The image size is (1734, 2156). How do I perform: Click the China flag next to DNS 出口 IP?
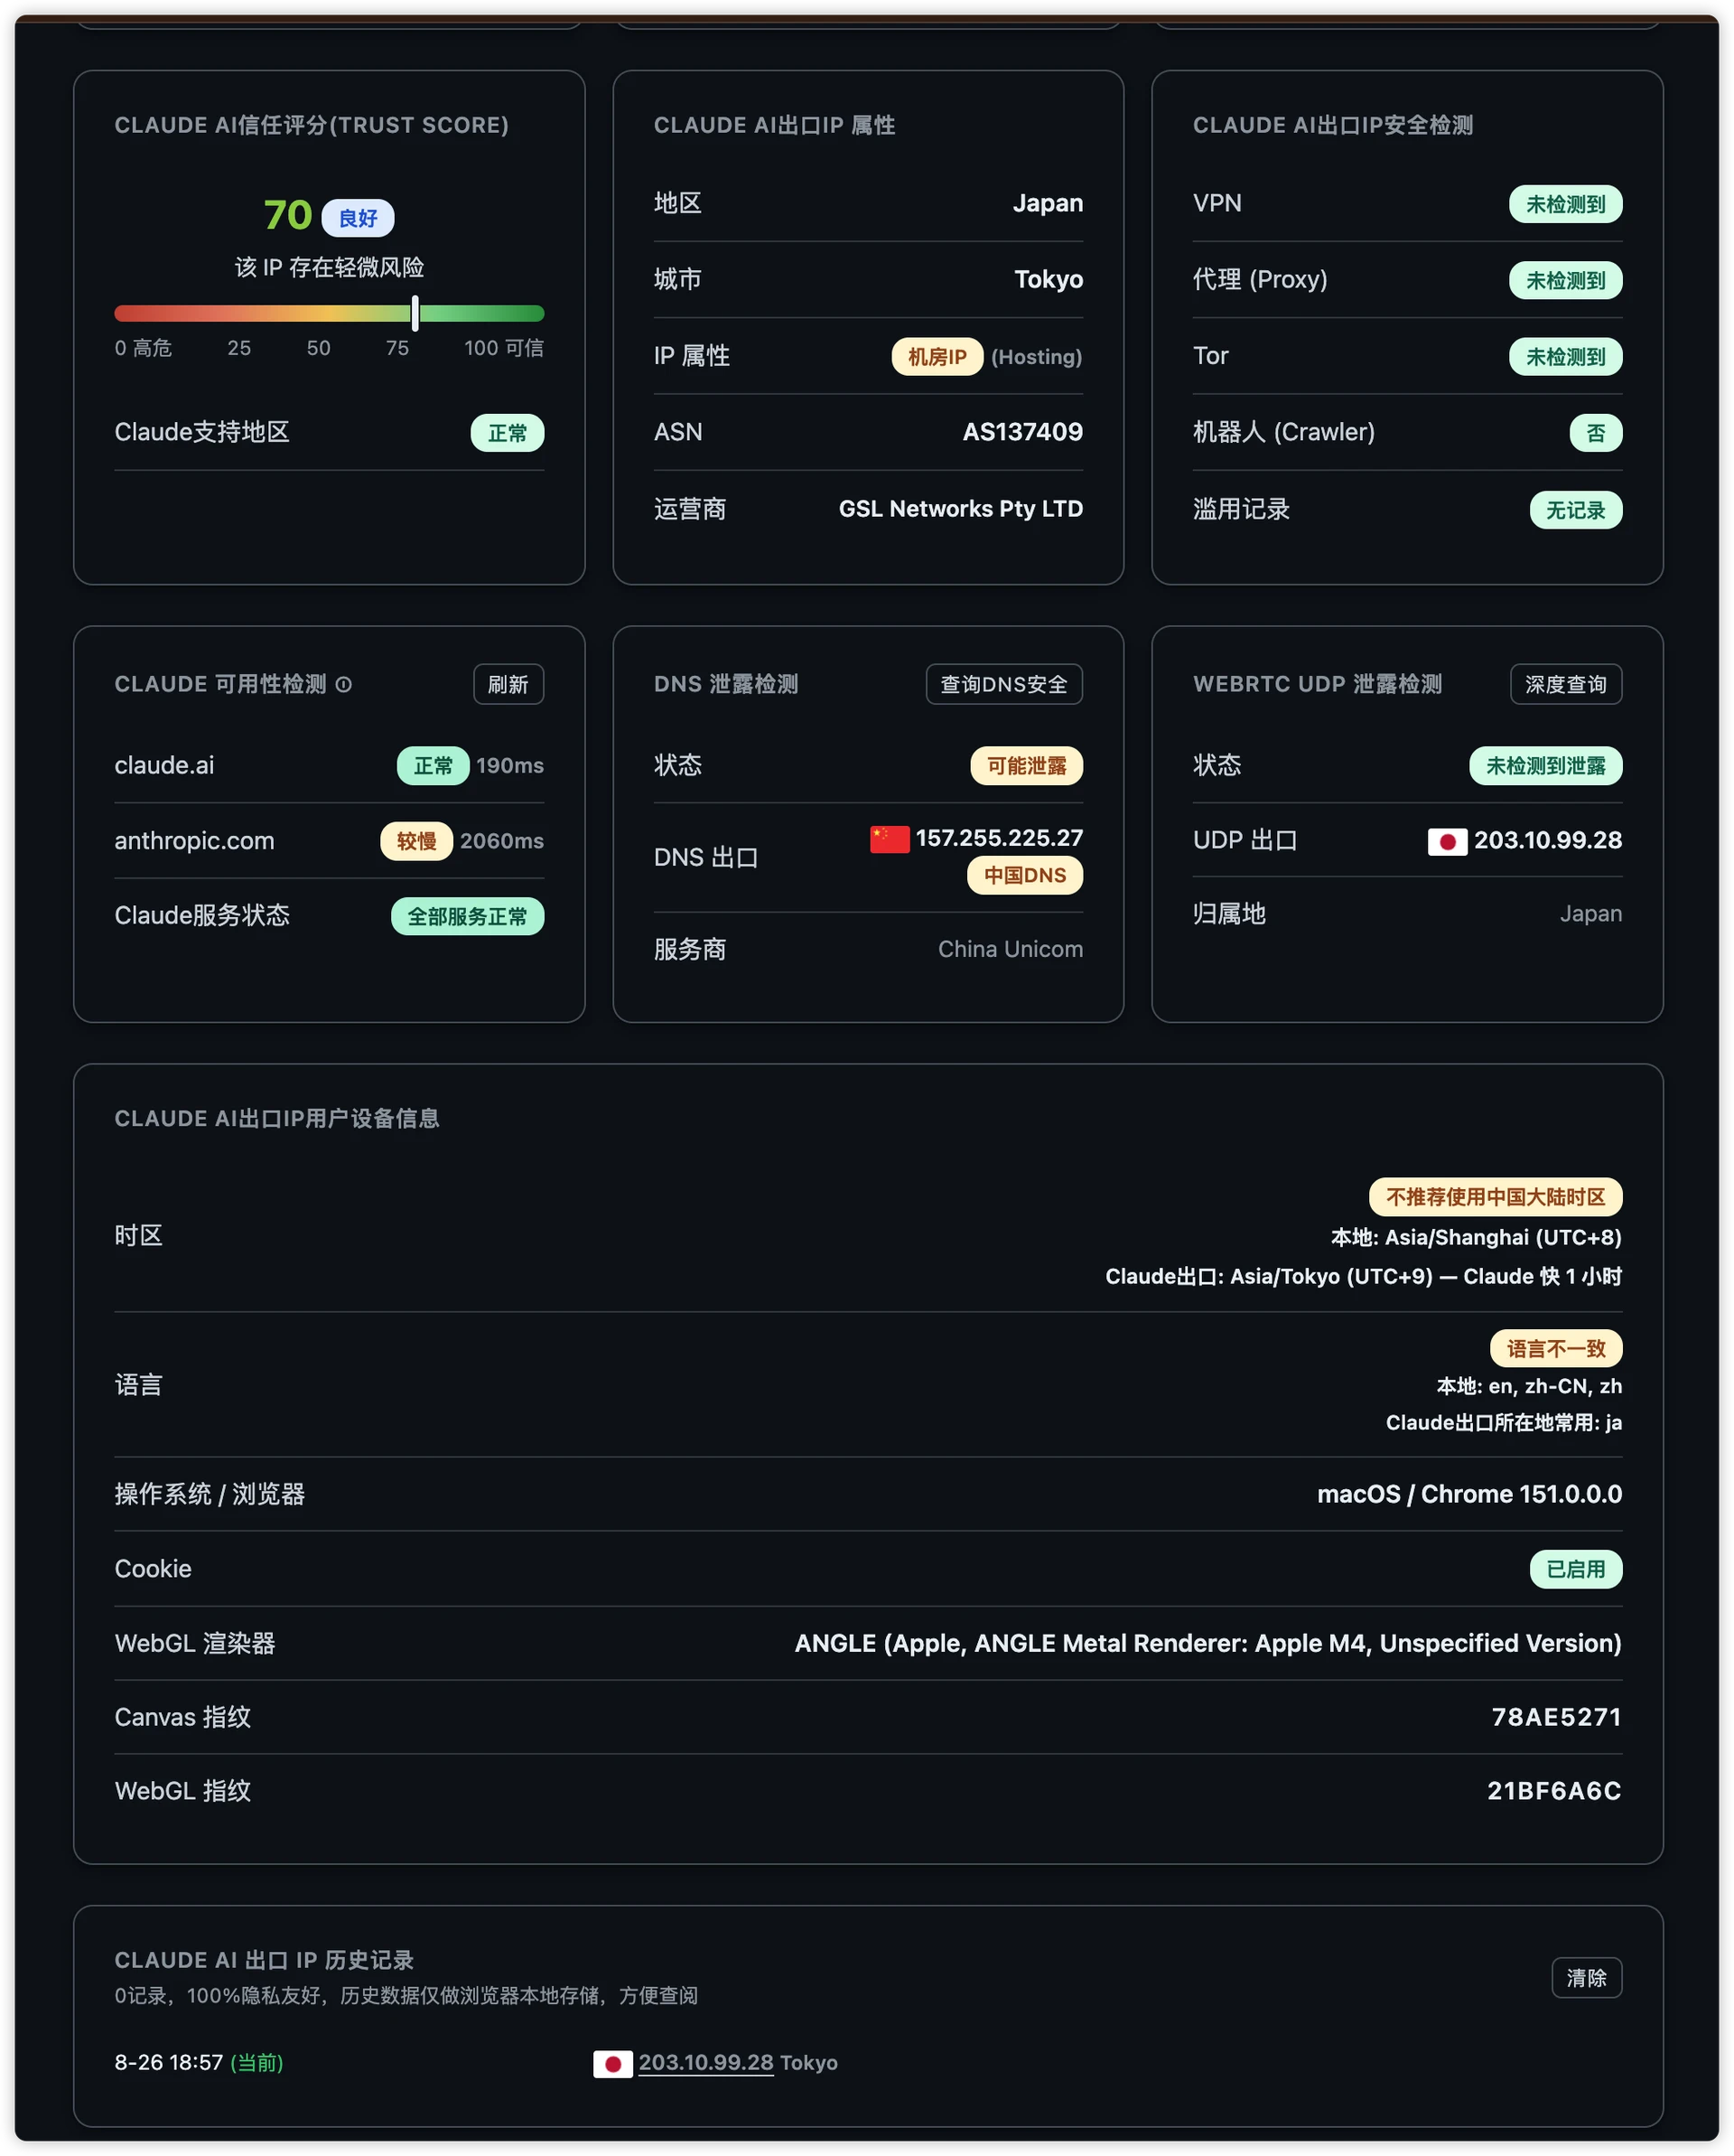tap(889, 838)
